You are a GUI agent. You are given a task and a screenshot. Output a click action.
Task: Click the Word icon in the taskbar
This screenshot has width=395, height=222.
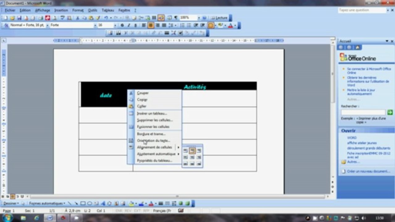click(x=50, y=218)
